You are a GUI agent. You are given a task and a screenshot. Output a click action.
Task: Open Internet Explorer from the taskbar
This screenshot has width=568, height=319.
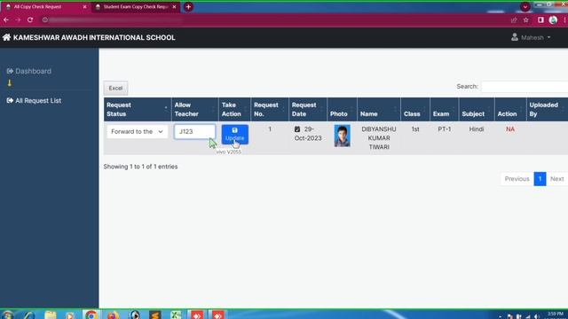[29, 315]
